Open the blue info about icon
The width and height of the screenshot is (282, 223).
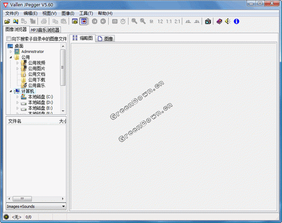click(x=236, y=21)
